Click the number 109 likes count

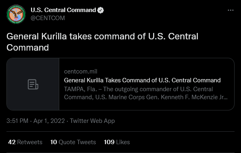(109, 142)
